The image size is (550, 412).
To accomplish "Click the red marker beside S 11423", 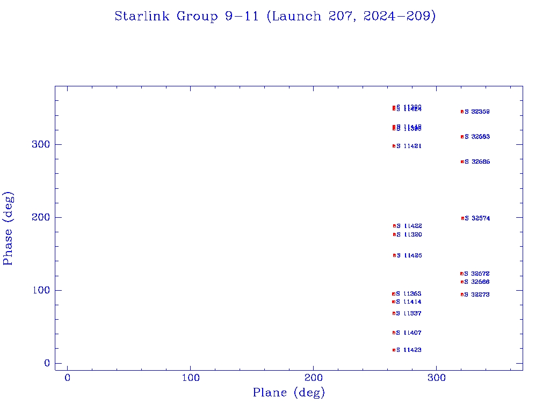I will click(394, 350).
